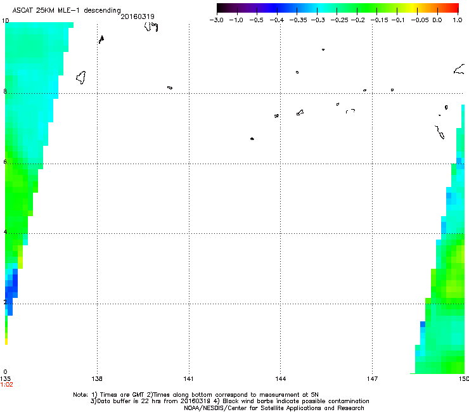
Task: Click the red end of the colorbar
Action: (x=454, y=8)
